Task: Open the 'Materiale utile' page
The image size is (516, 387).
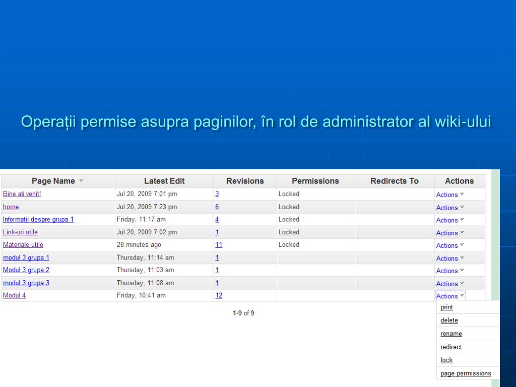Action: click(23, 245)
